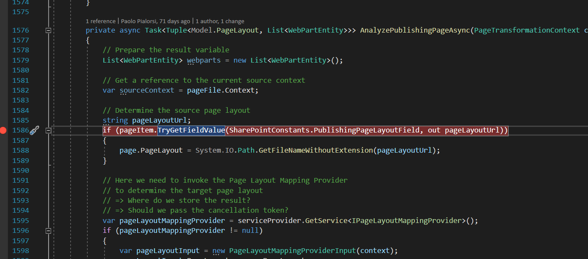The image size is (588, 259).
Task: Click the sourceContext assignment on line 1582
Action: point(146,90)
